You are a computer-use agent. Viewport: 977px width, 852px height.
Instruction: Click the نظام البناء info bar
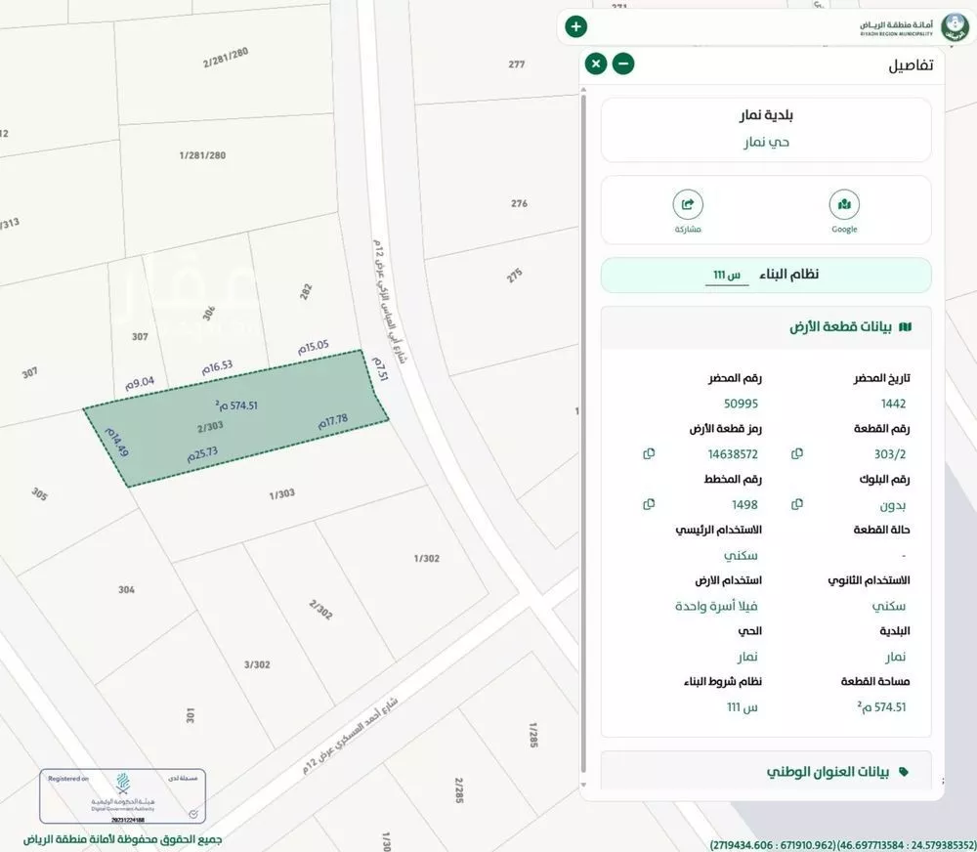tap(766, 275)
